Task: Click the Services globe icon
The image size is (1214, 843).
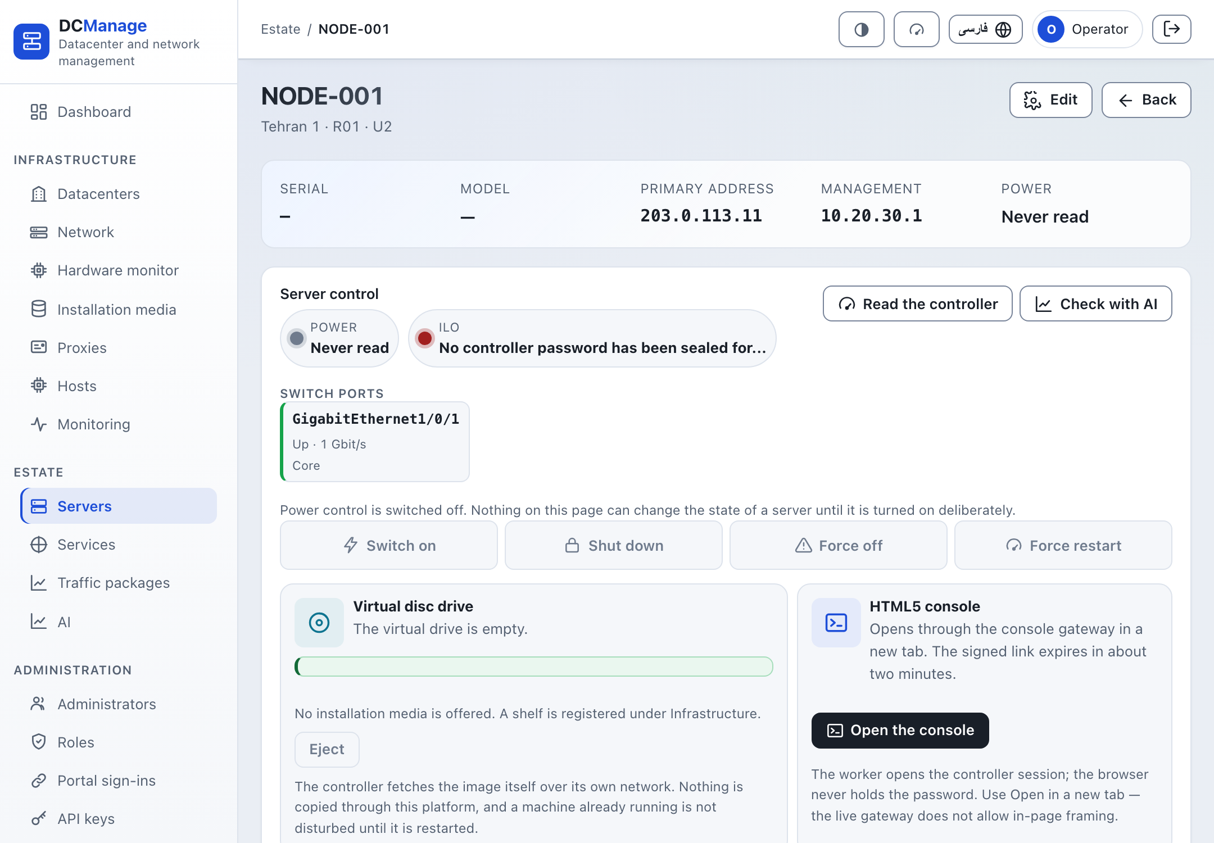Action: click(38, 544)
